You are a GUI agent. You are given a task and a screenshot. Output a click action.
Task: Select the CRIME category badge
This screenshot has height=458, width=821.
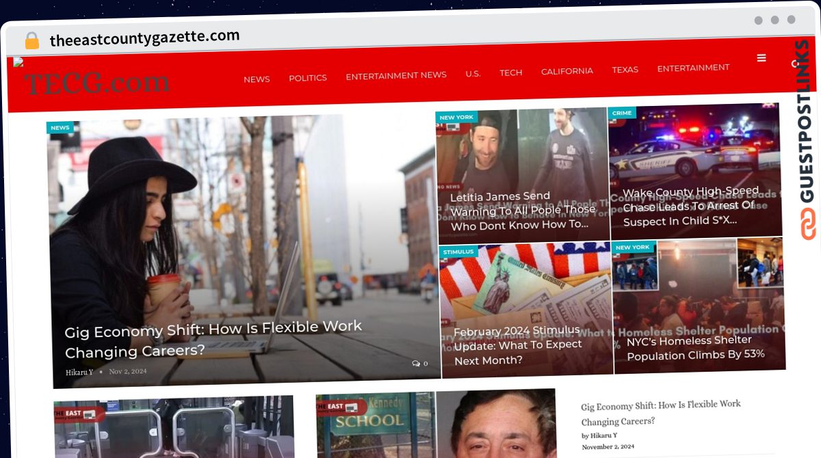(622, 113)
